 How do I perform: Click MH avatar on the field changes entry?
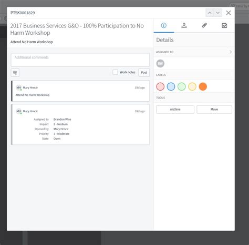[19, 111]
